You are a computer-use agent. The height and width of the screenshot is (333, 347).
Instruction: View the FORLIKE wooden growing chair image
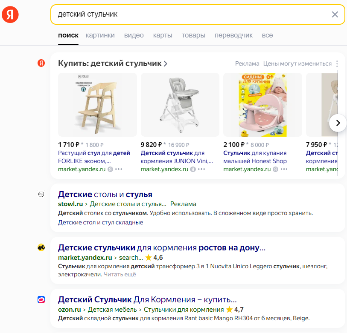point(97,105)
